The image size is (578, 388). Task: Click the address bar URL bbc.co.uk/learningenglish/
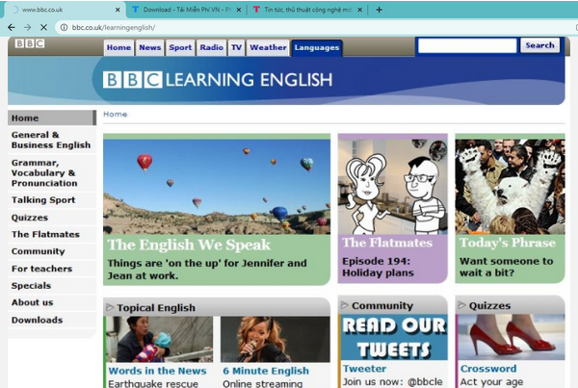pos(114,27)
